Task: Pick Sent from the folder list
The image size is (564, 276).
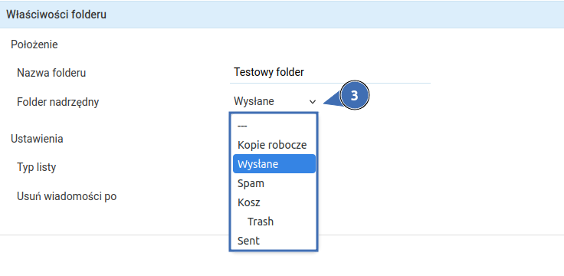Action: (x=274, y=241)
